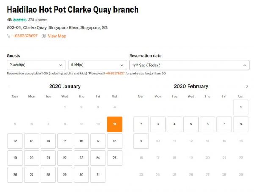This screenshot has width=254, height=192.
Task: Go to next month with right arrow
Action: tap(247, 86)
